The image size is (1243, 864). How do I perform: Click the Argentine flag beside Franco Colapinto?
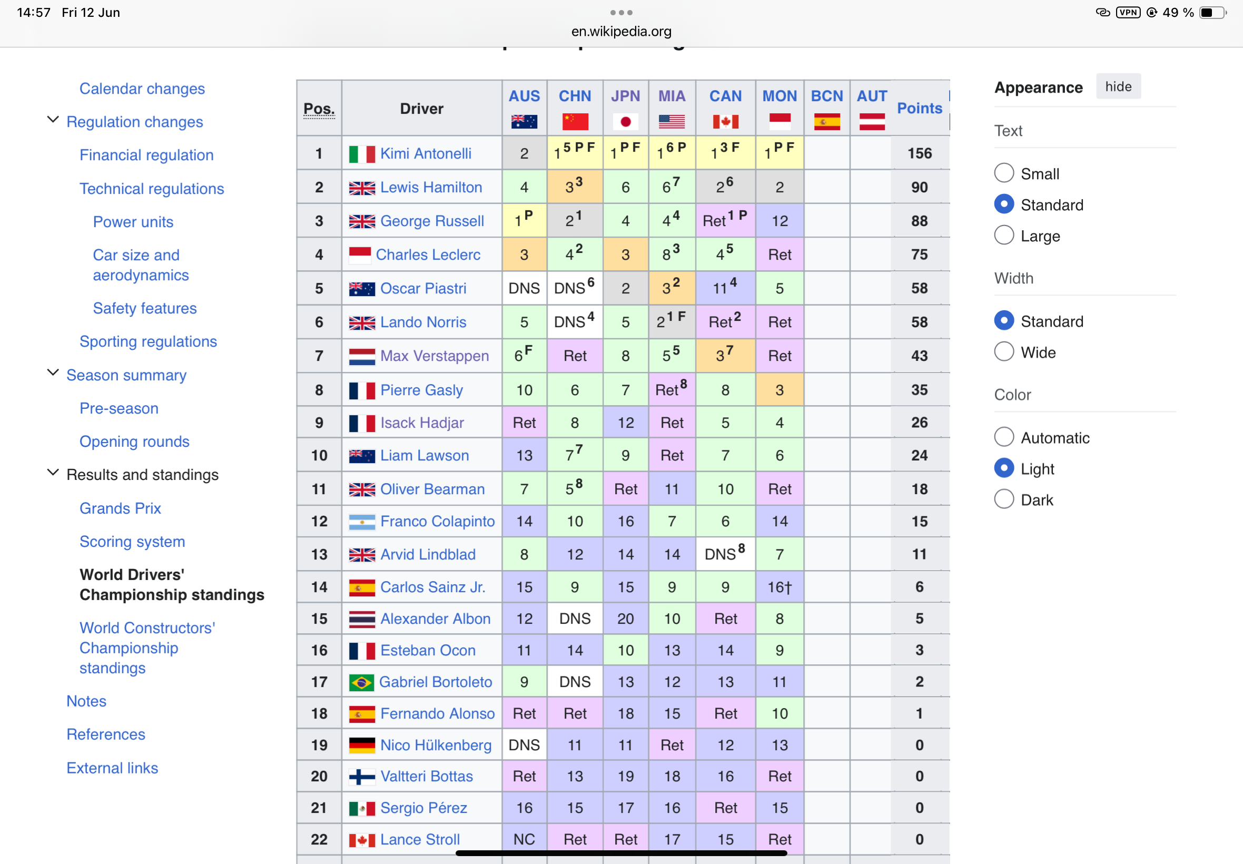tap(362, 522)
